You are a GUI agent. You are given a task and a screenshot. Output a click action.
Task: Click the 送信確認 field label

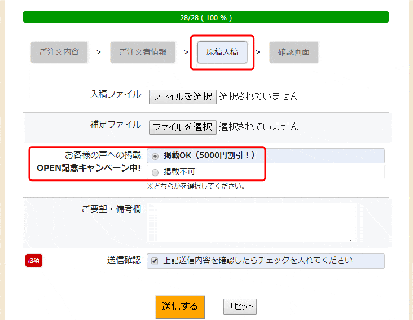pyautogui.click(x=124, y=260)
